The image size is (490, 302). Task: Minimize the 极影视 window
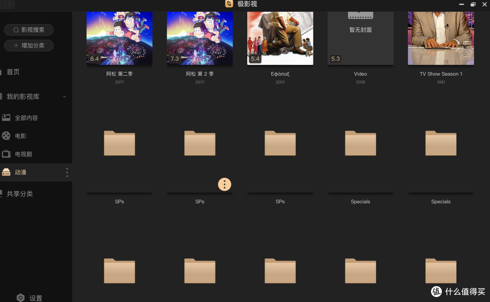click(461, 5)
